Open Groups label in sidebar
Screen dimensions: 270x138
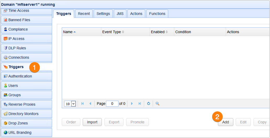(15, 95)
